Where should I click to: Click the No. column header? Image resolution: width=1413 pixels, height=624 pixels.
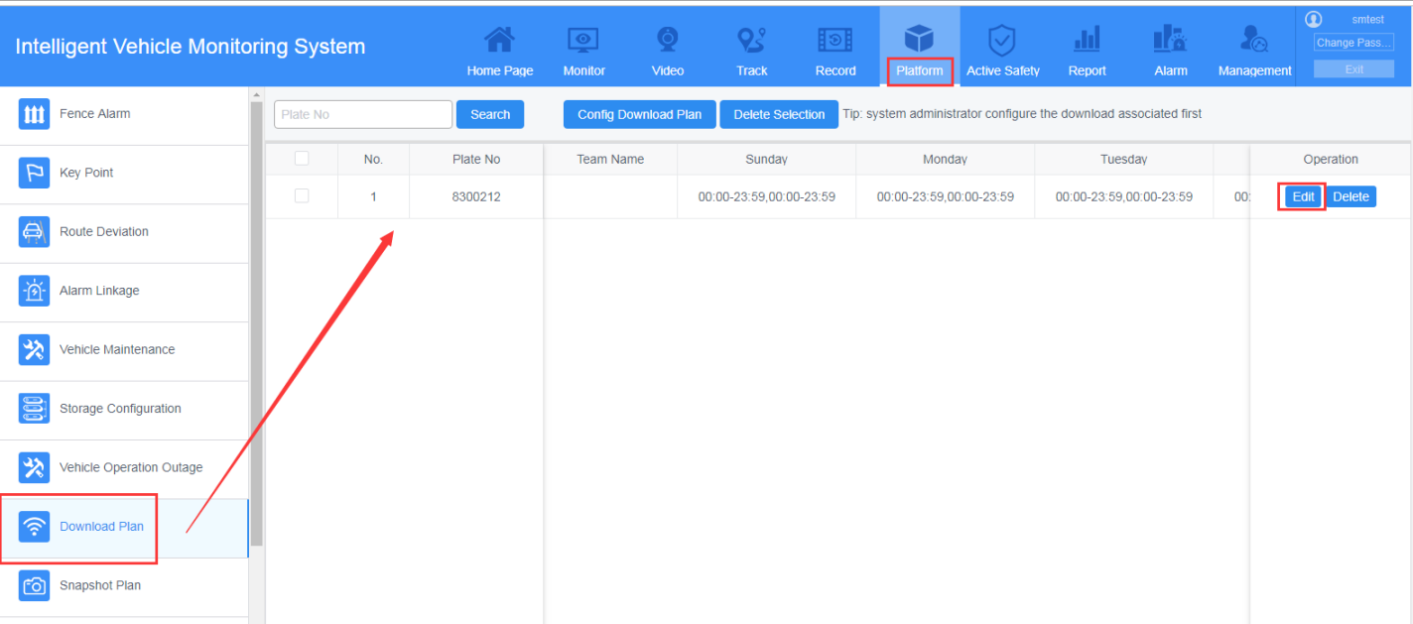point(373,159)
